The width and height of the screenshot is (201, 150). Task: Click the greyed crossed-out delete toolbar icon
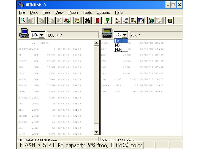[x=59, y=21]
